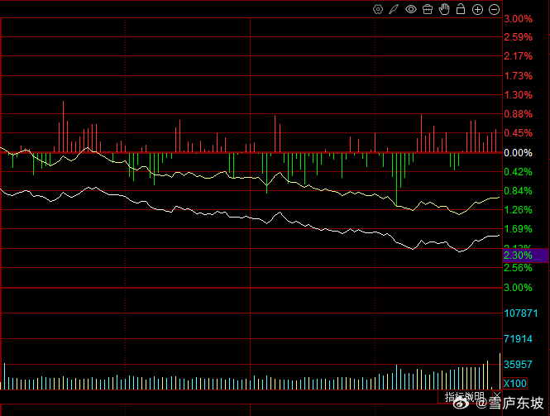Activate the hand pan tool

(x=444, y=9)
